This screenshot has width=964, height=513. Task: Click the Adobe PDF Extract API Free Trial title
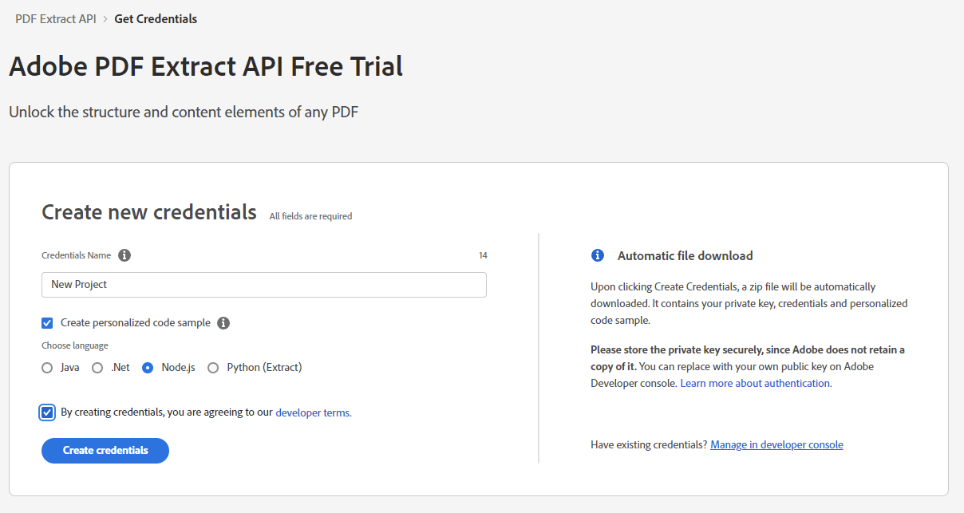tap(206, 66)
